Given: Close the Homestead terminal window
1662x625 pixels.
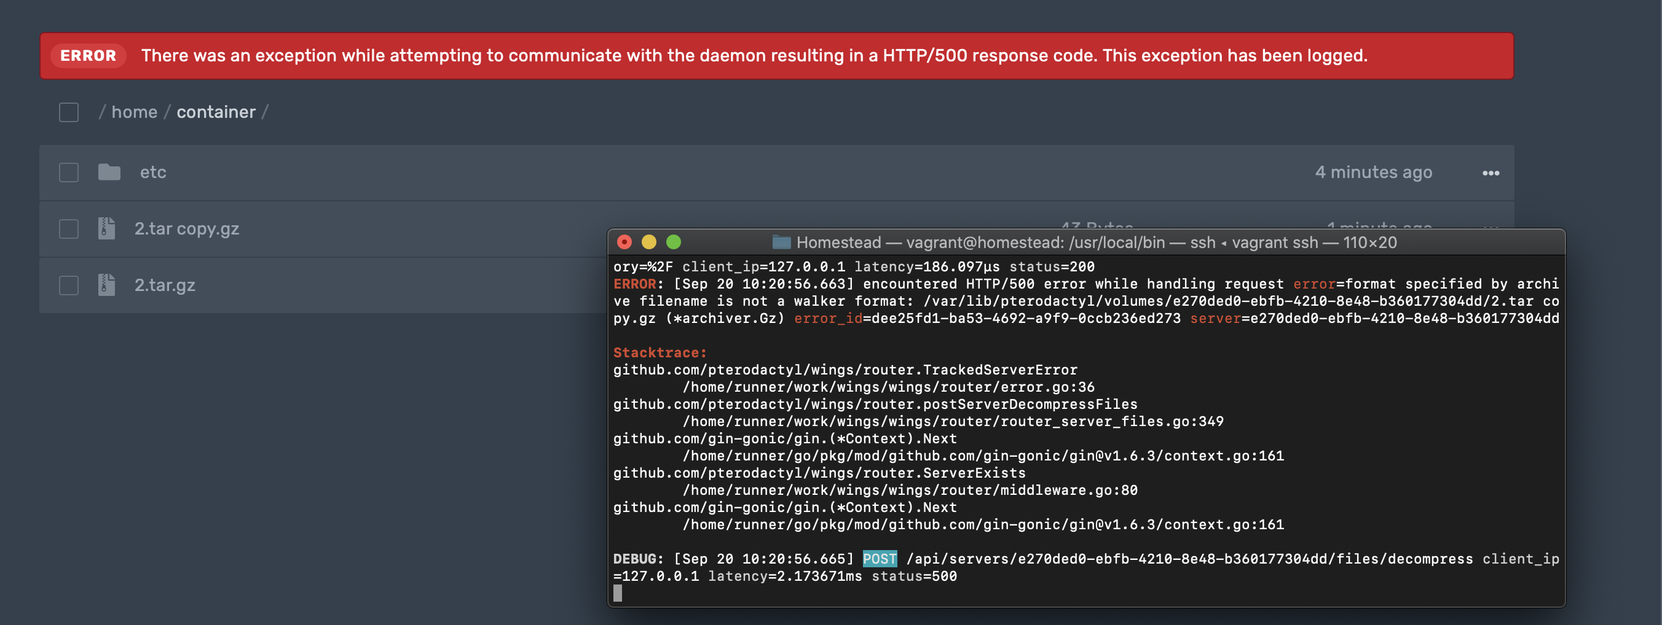Looking at the screenshot, I should pos(624,243).
